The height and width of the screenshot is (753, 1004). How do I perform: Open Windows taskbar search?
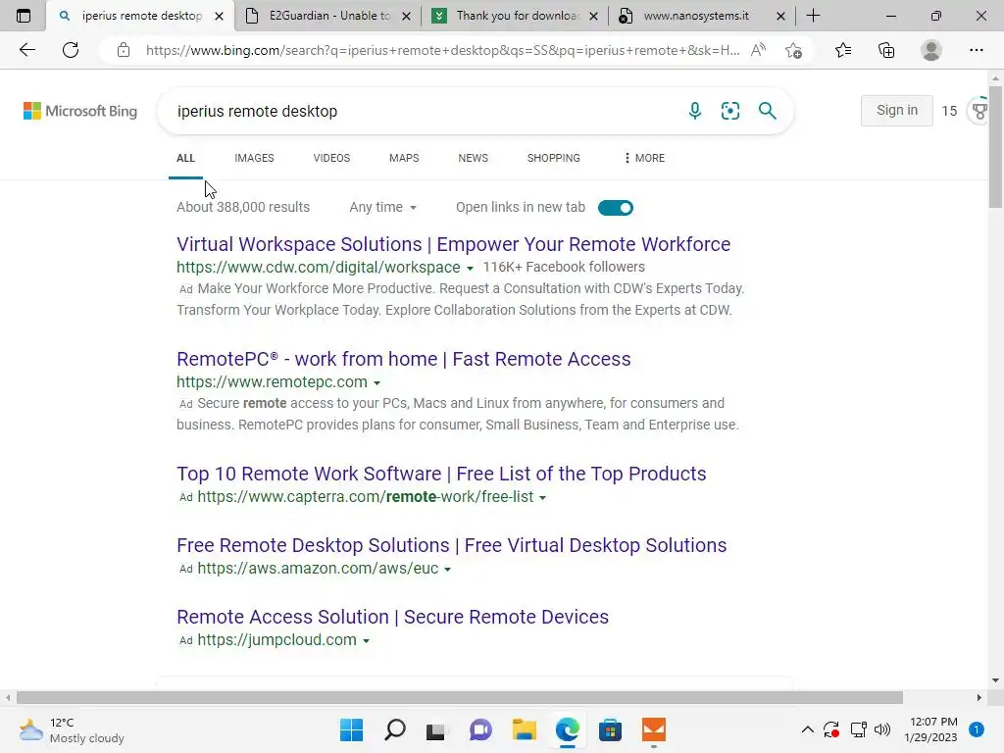pyautogui.click(x=394, y=729)
